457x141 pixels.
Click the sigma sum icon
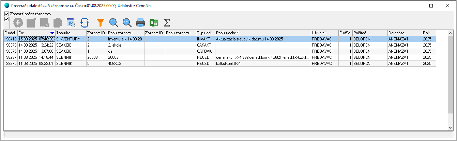tap(167, 23)
